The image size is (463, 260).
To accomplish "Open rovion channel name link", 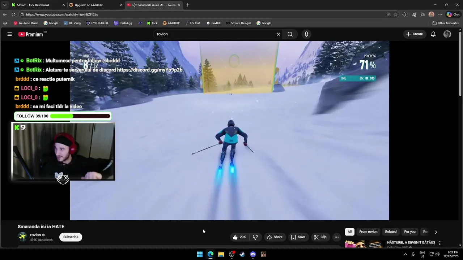I will click(x=35, y=235).
